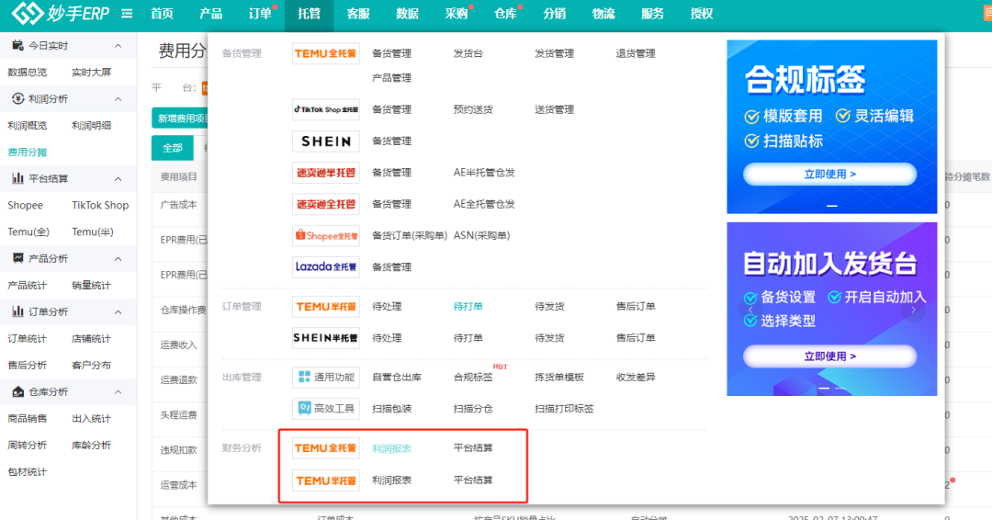Open the 采购 top menu
This screenshot has width=992, height=520.
pyautogui.click(x=457, y=13)
